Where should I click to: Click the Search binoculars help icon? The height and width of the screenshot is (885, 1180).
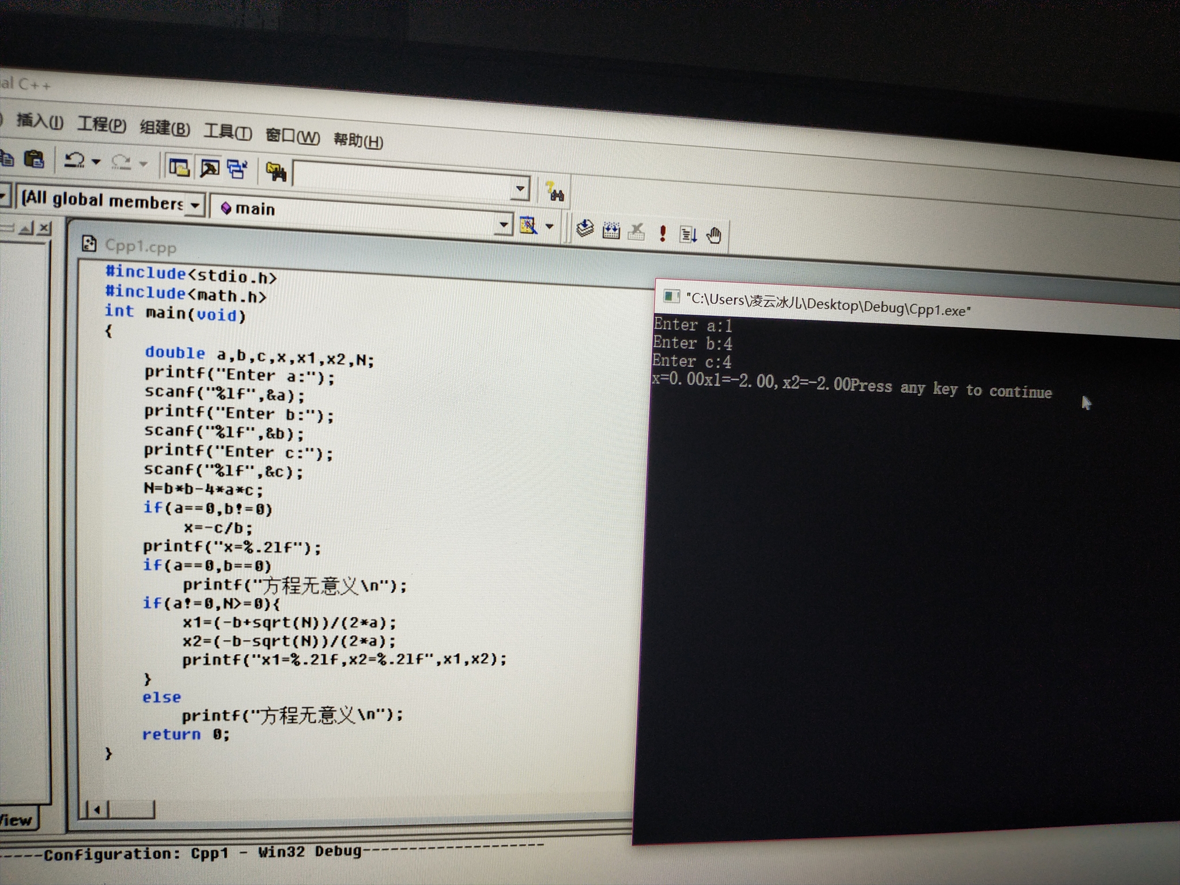[x=555, y=191]
